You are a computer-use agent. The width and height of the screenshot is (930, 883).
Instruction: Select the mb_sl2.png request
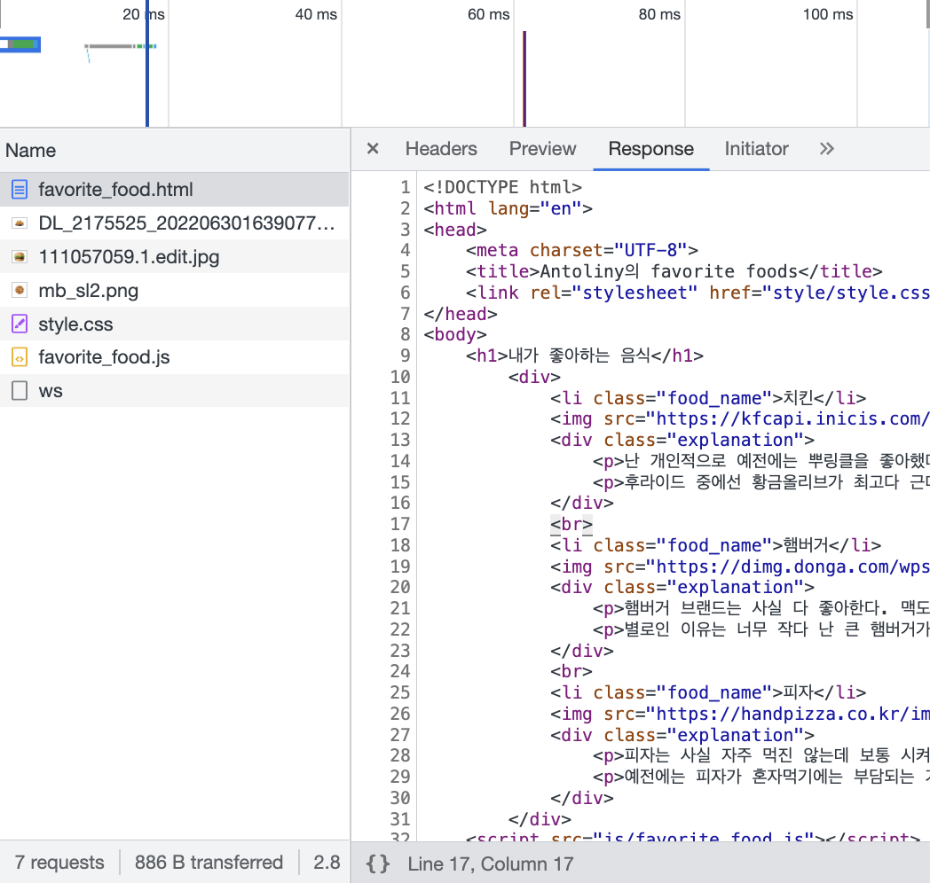click(174, 291)
